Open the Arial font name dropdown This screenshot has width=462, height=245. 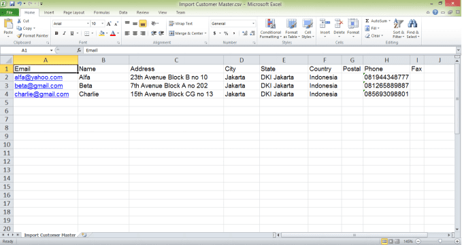click(88, 24)
